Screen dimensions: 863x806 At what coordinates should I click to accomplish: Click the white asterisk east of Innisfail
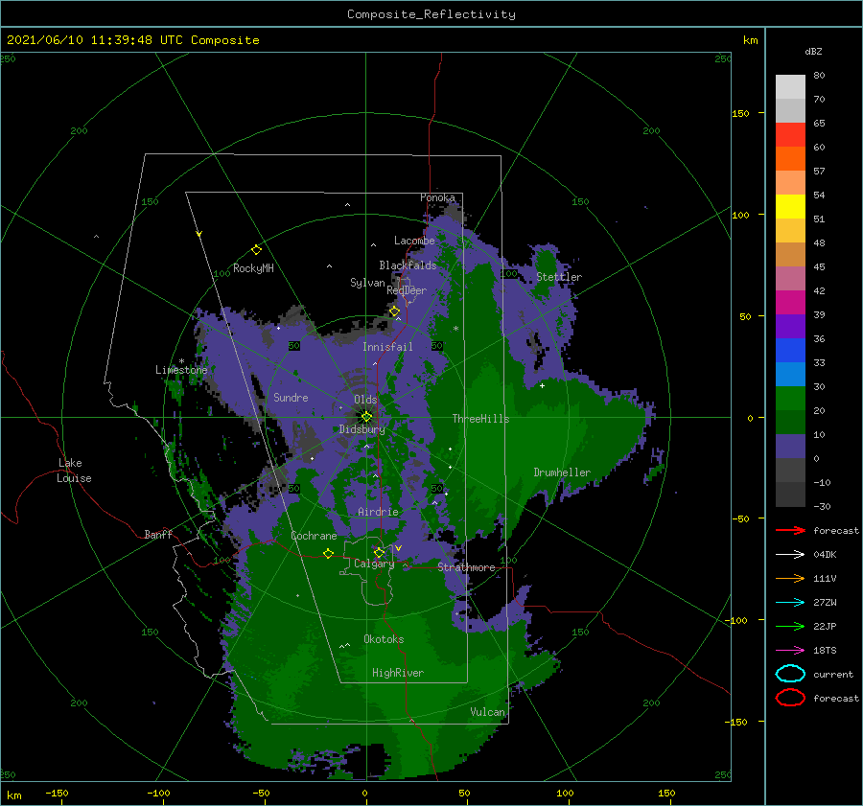(x=455, y=329)
